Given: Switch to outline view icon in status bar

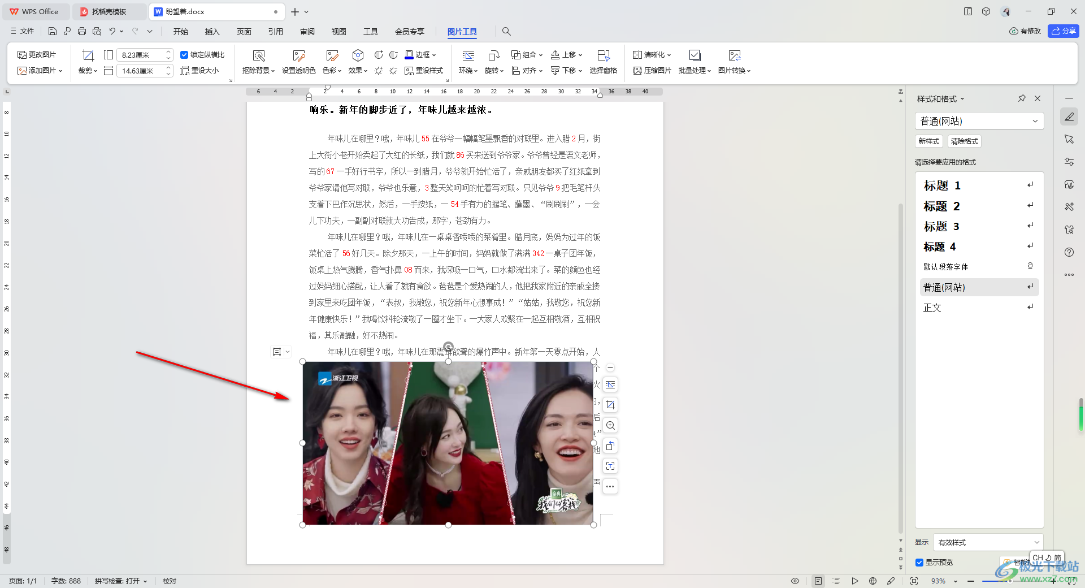Looking at the screenshot, I should 836,581.
